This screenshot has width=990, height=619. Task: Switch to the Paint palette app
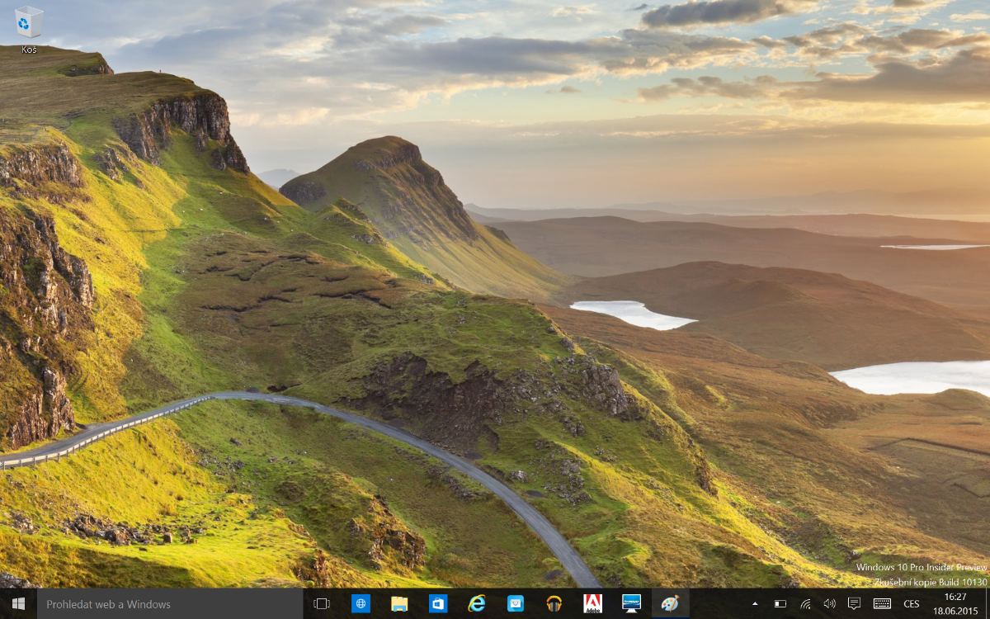click(670, 604)
